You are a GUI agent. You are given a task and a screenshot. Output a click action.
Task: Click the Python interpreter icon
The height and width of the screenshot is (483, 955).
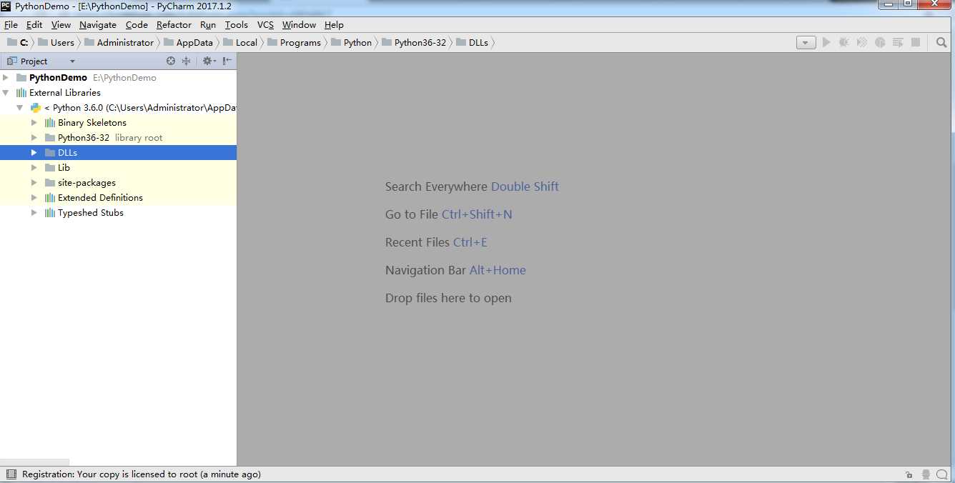tap(36, 108)
